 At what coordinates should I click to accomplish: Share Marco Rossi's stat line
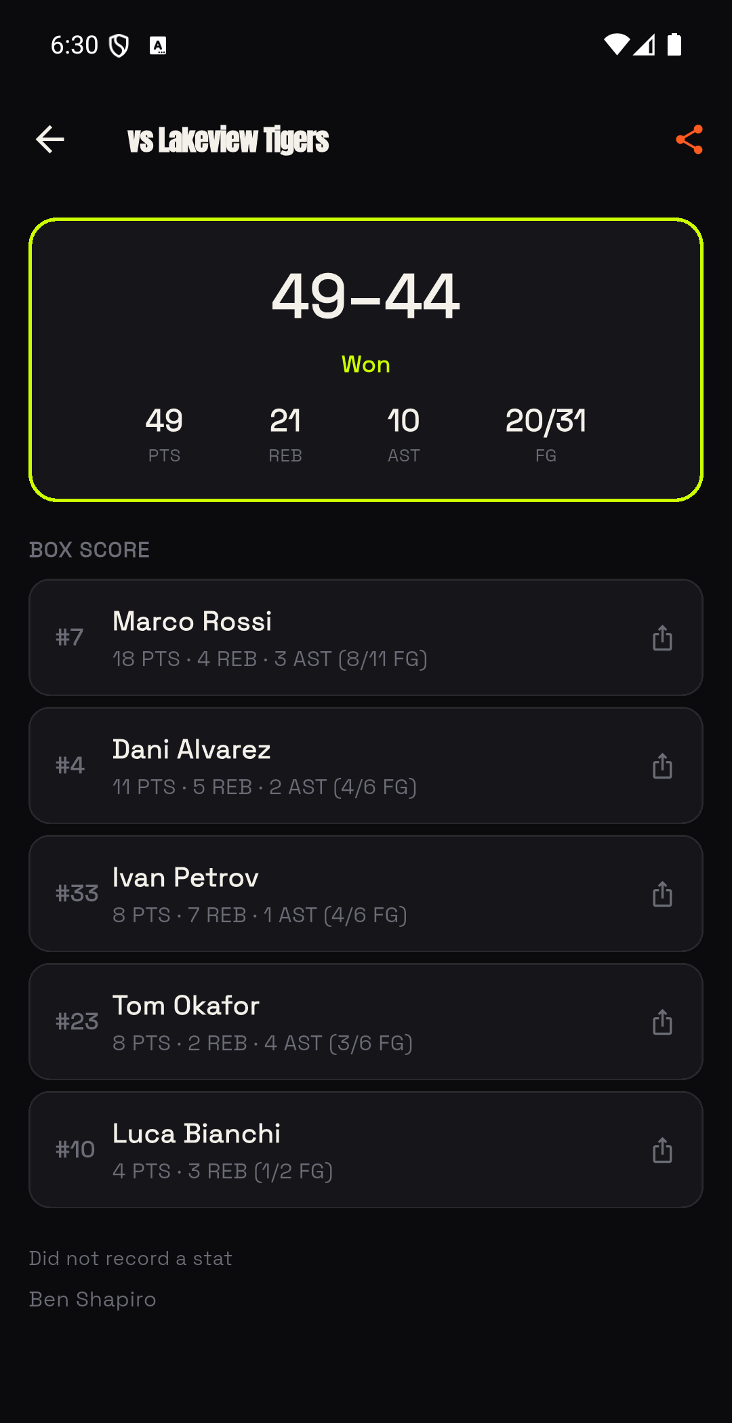662,638
